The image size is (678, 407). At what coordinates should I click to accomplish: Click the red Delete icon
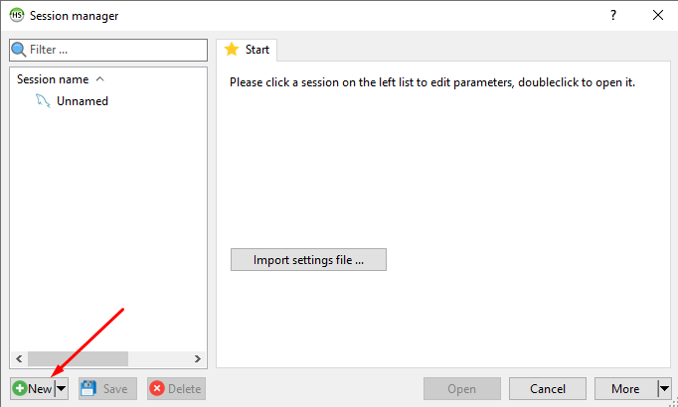pos(157,389)
